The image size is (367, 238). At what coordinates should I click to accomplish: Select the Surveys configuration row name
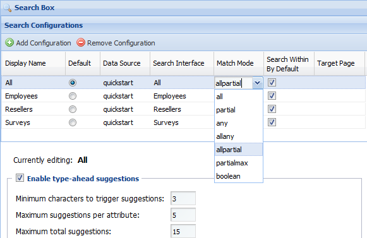(18, 122)
